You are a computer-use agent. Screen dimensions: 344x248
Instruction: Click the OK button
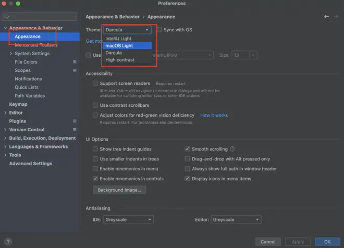[x=327, y=242]
